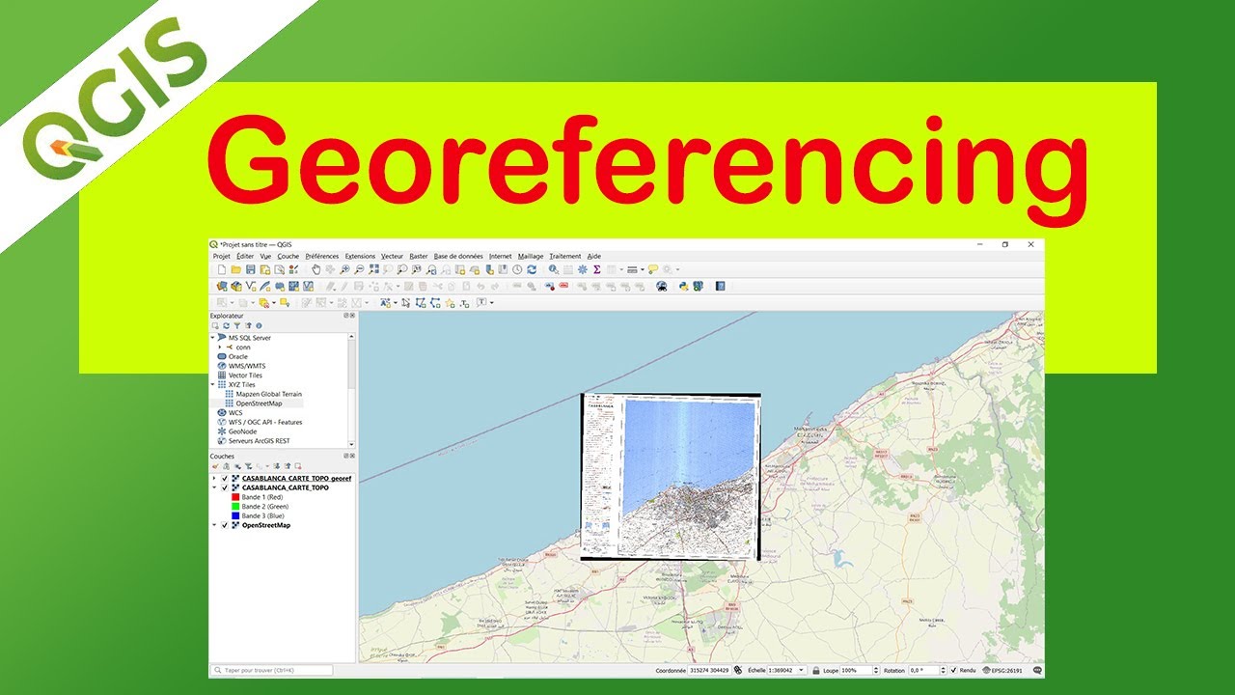Click the Refresh icon in Explorateur panel

coord(226,326)
